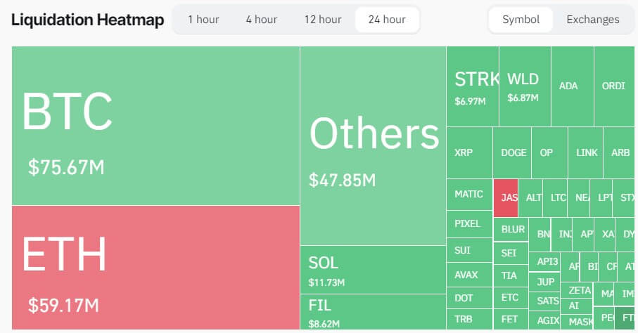This screenshot has width=638, height=333.
Task: Switch heatmap view to Exchanges
Action: (x=592, y=20)
